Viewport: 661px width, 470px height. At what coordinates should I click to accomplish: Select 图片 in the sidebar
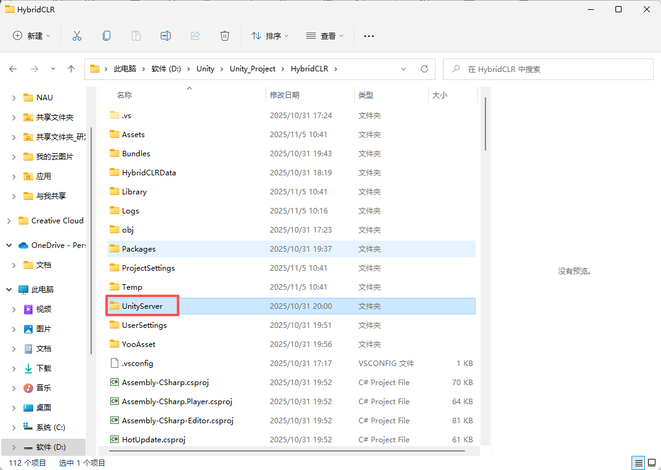pyautogui.click(x=44, y=329)
